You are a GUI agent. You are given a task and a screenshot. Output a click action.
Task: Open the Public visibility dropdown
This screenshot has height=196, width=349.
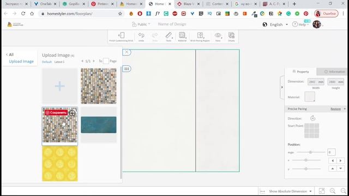[x=141, y=24]
